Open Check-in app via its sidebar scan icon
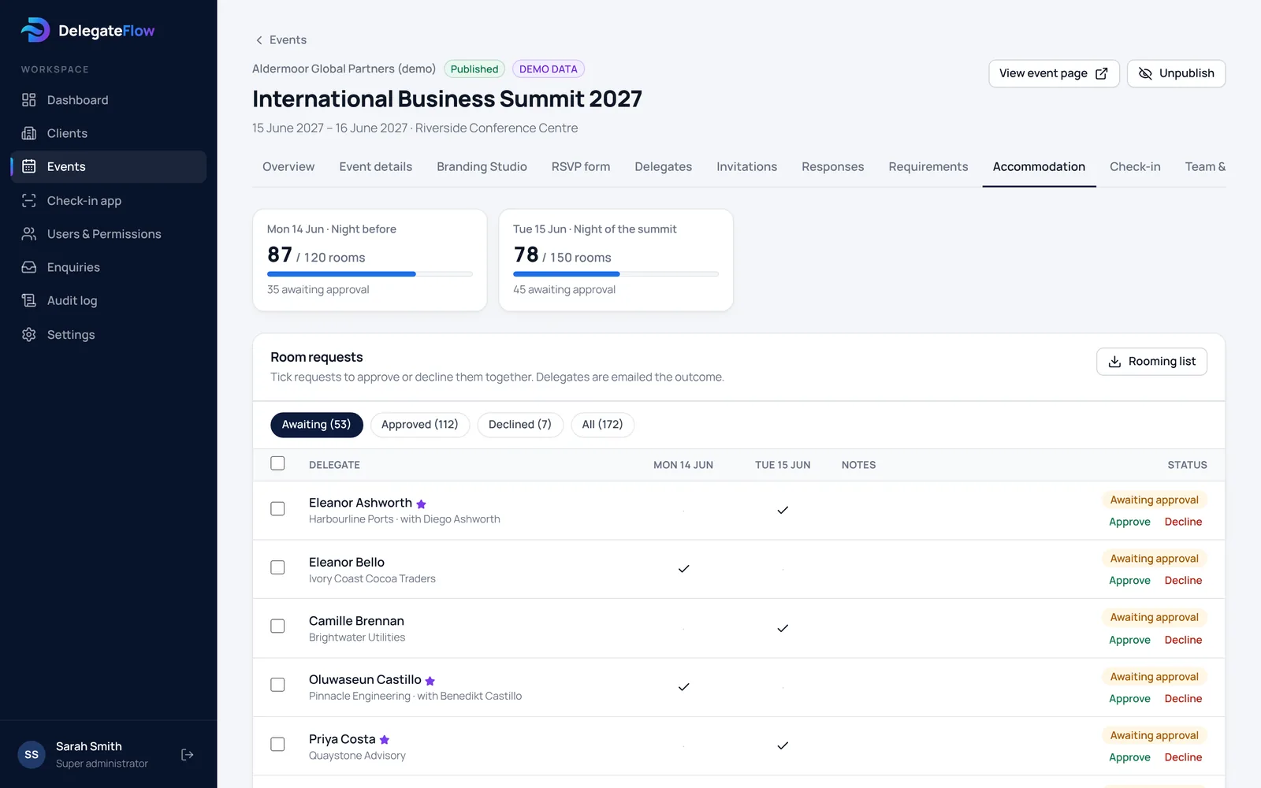This screenshot has height=788, width=1261. click(29, 201)
